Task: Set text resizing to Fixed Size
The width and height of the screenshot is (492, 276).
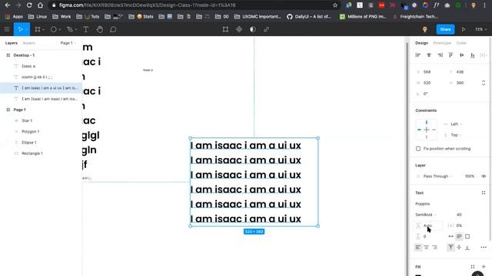Action: tap(467, 236)
